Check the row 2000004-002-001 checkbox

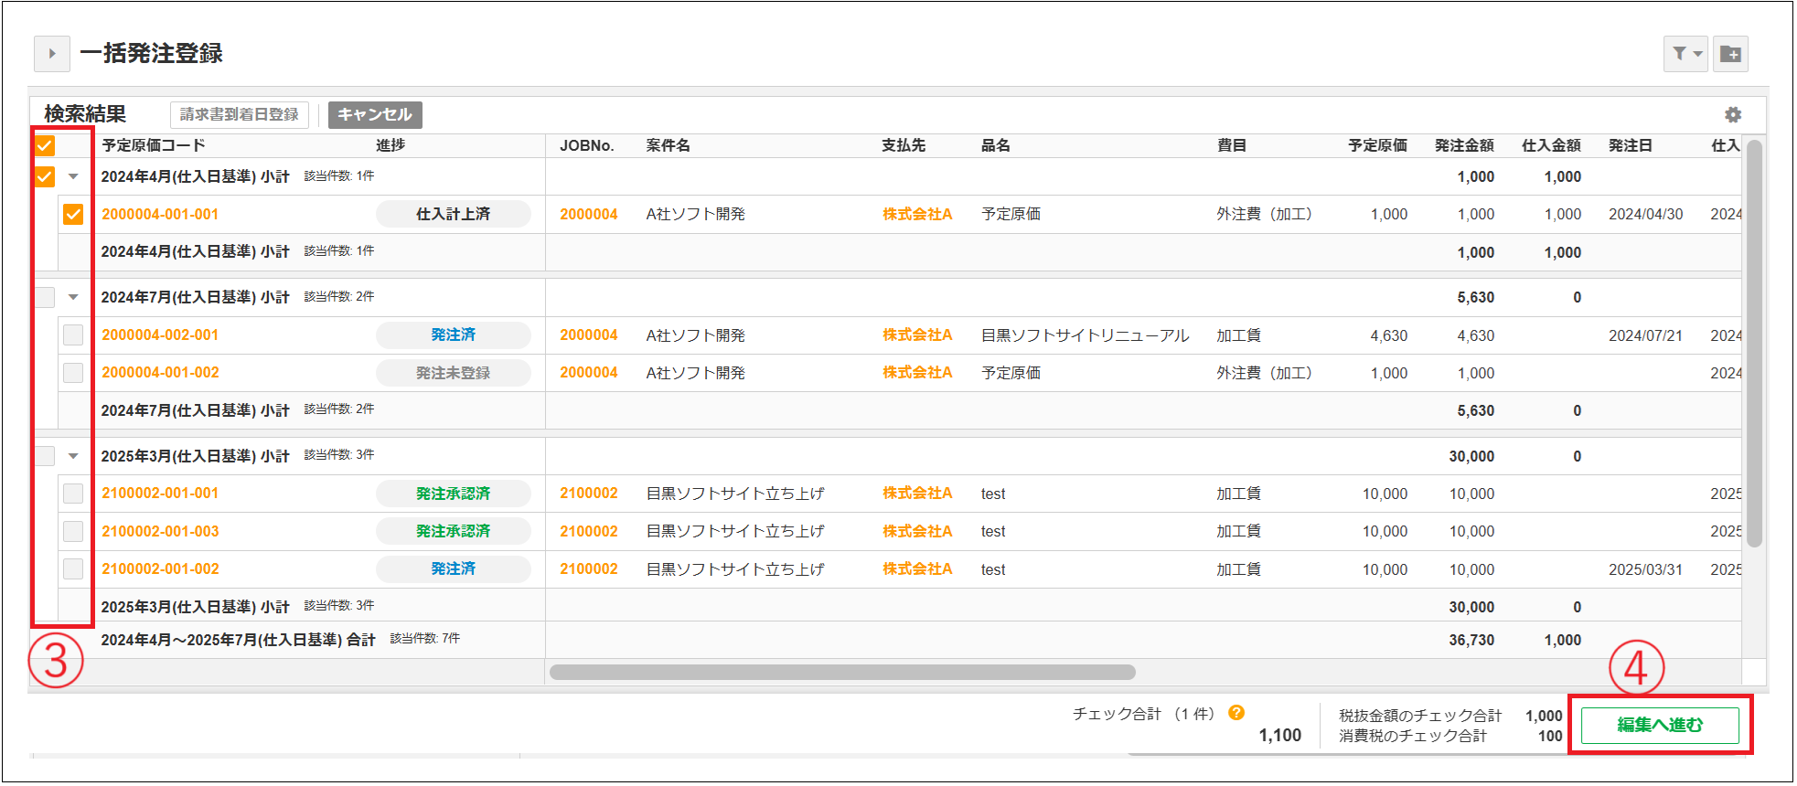pos(73,335)
